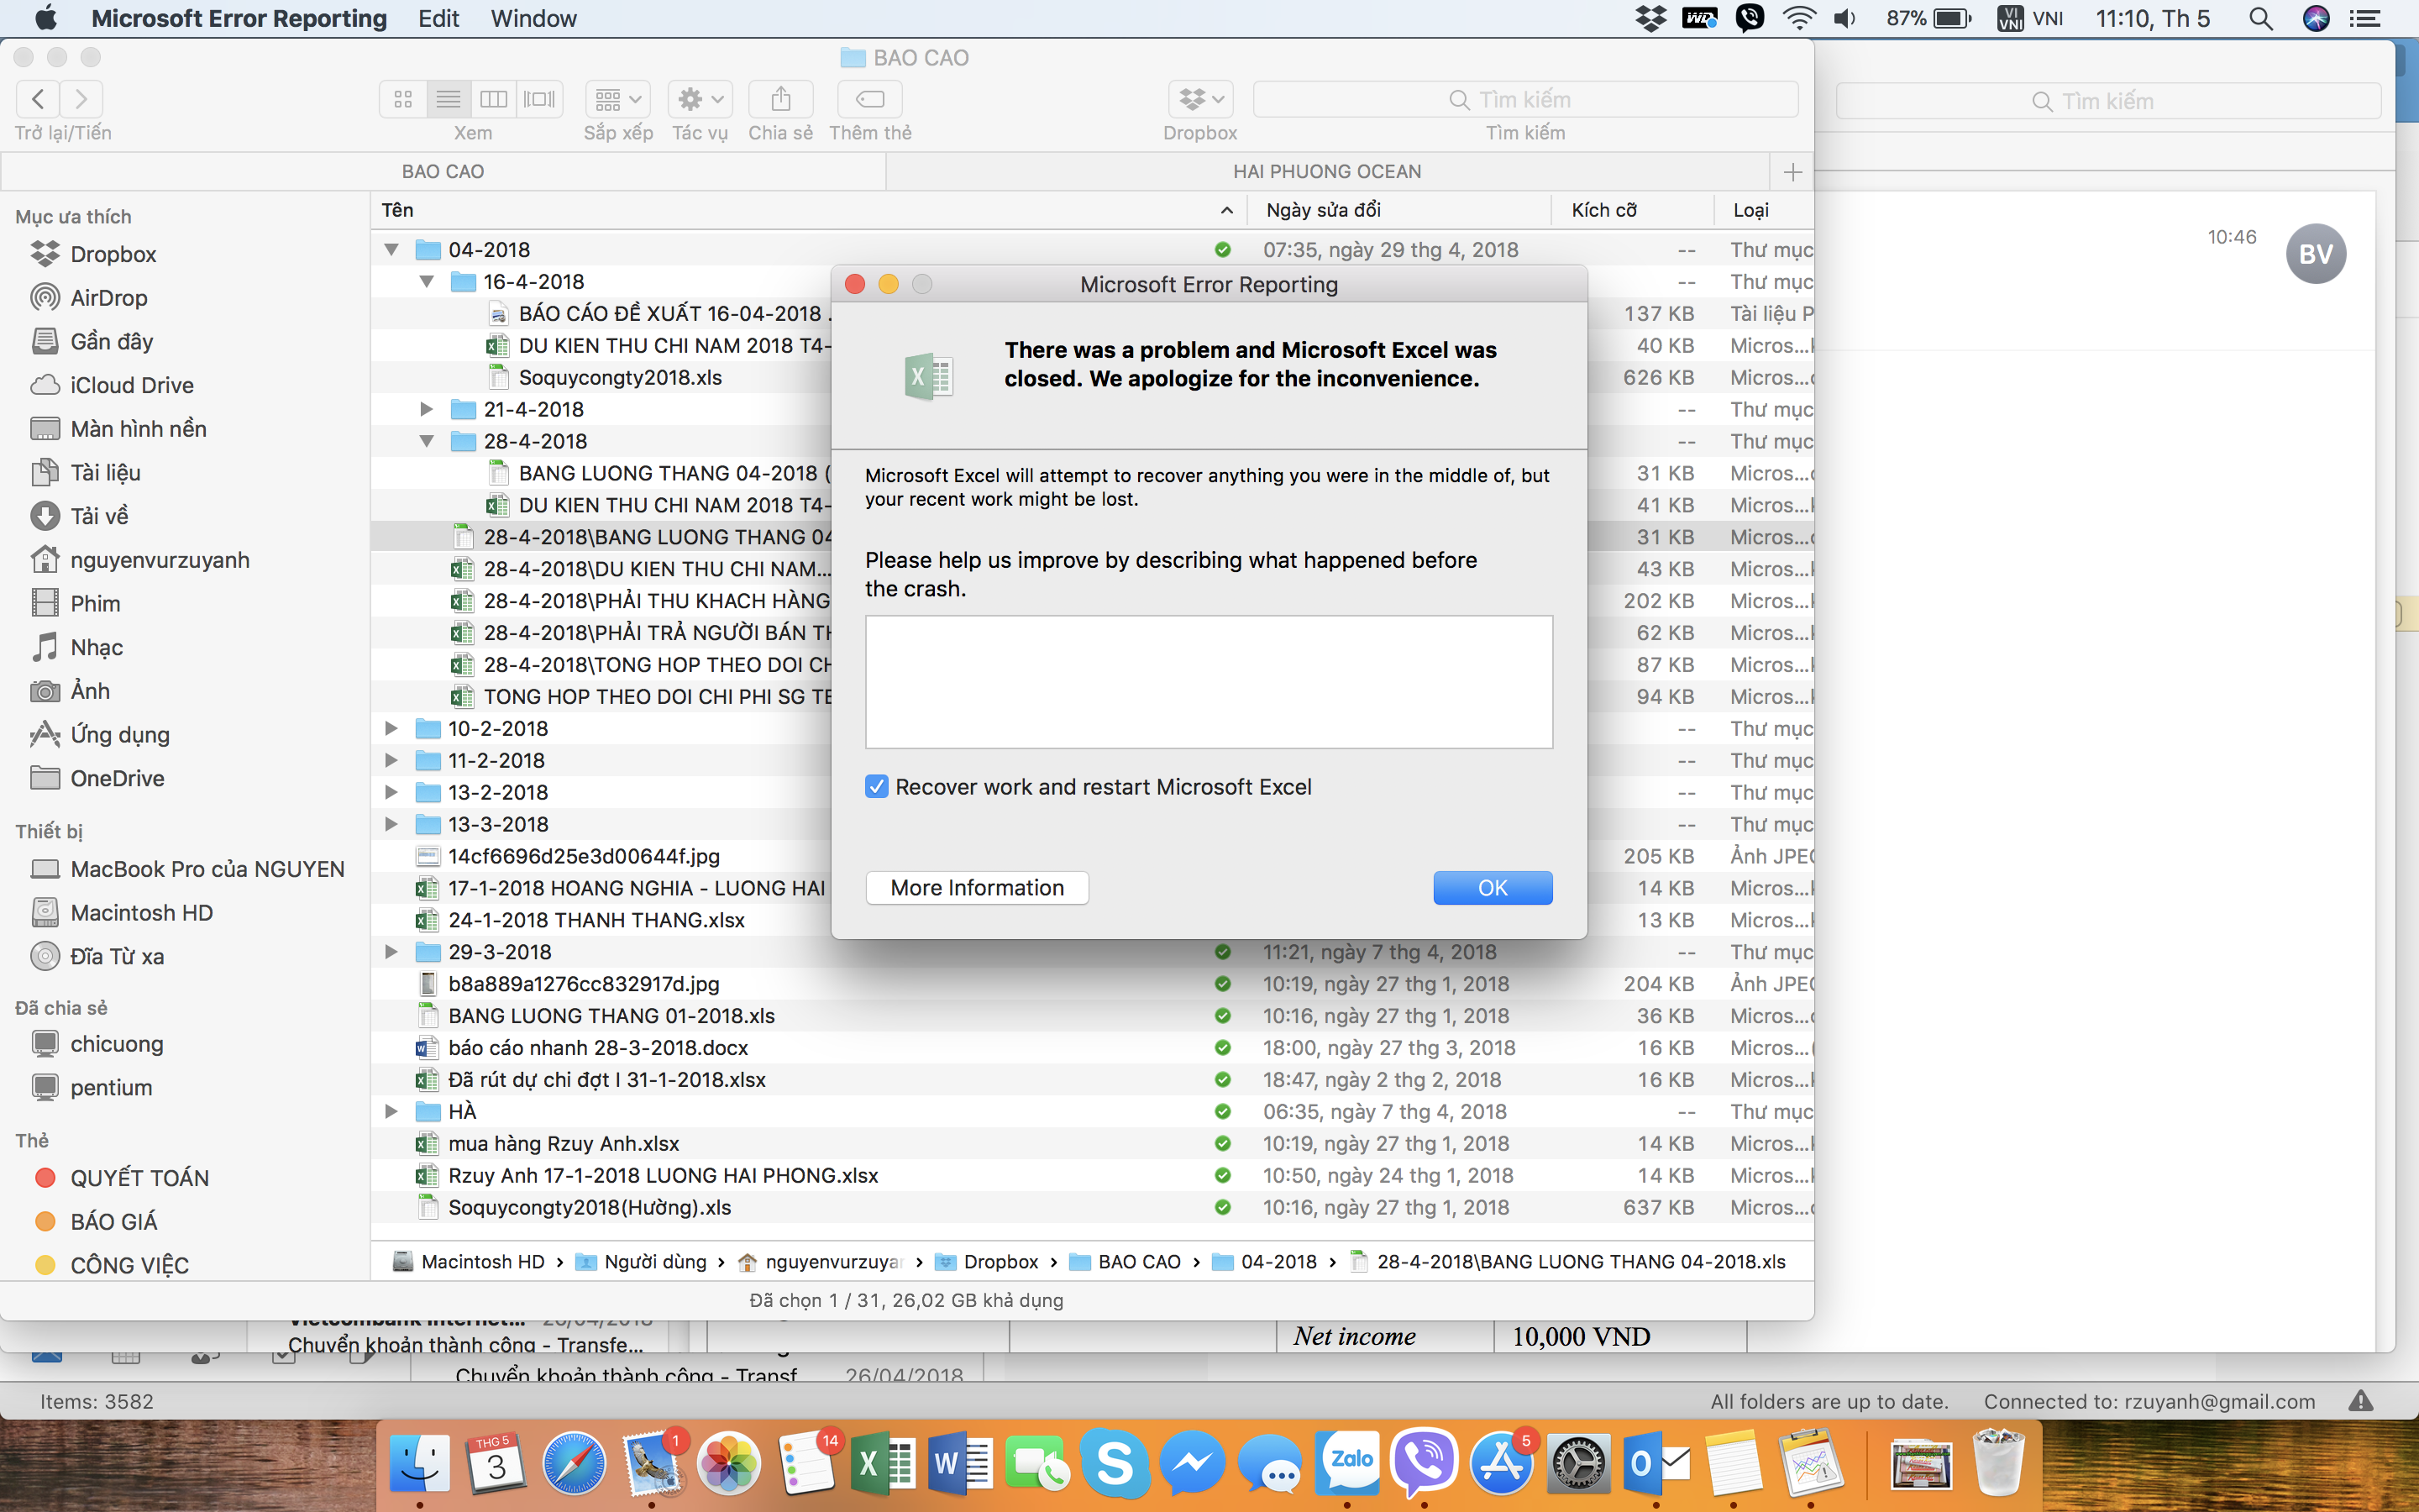Click More Information button
The height and width of the screenshot is (1512, 2419).
tap(978, 888)
